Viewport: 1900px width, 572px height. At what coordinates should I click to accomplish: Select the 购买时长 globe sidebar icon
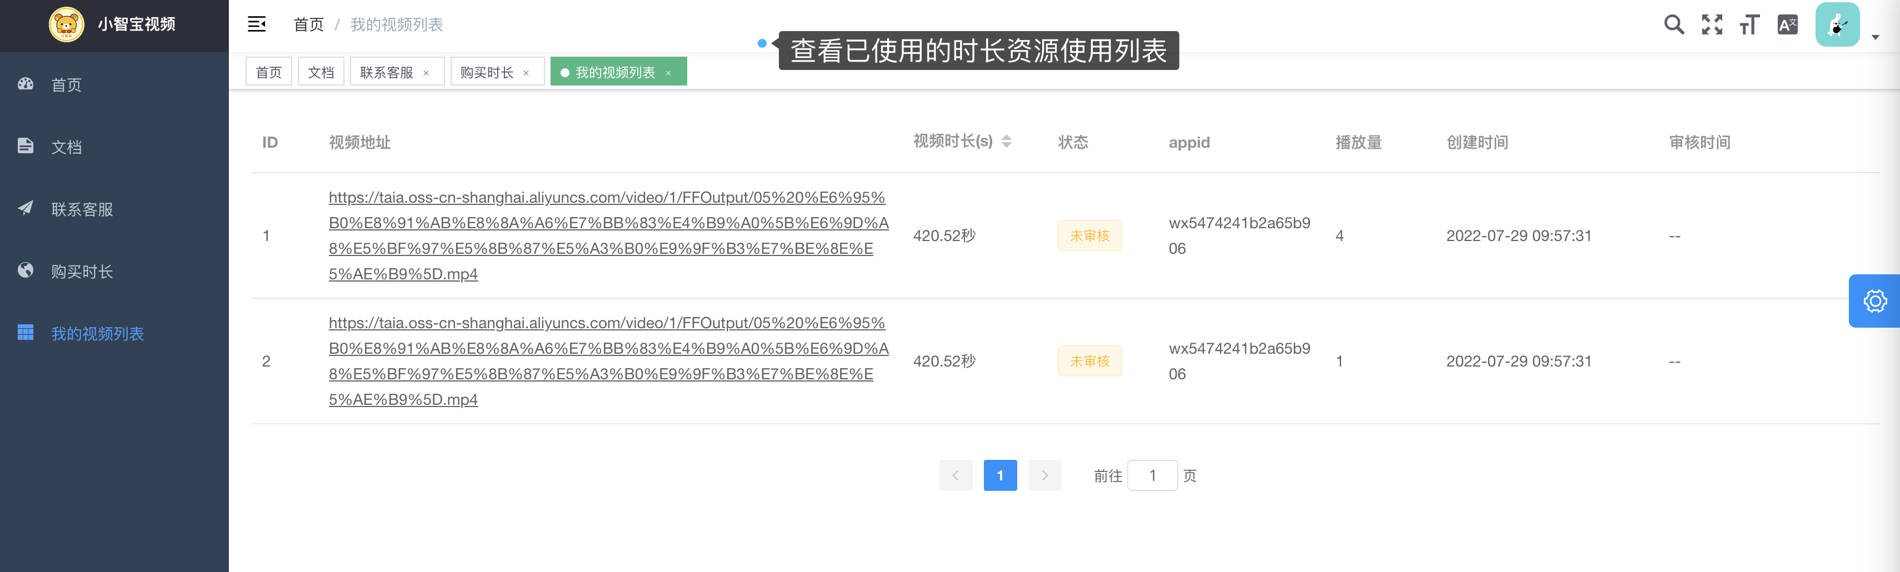25,270
